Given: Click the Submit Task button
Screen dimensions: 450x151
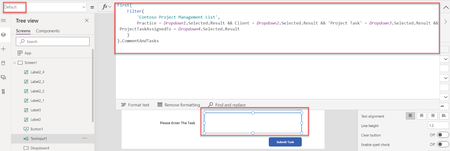Looking at the screenshot, I should pos(285,142).
